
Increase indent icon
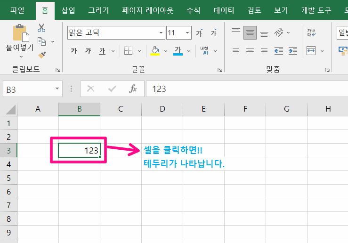pos(293,51)
